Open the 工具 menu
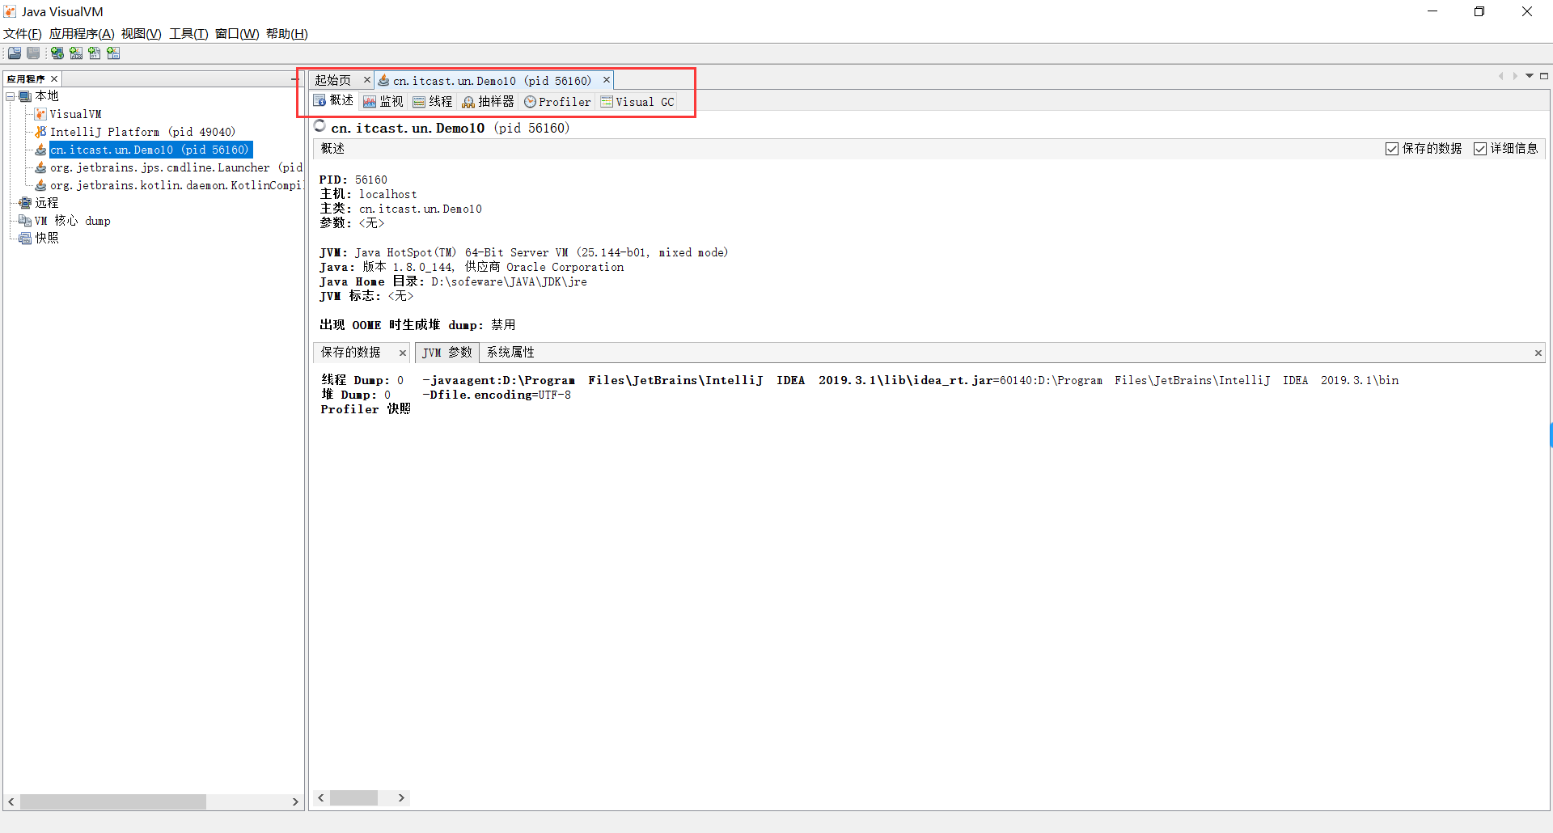Viewport: 1553px width, 833px height. [x=188, y=34]
